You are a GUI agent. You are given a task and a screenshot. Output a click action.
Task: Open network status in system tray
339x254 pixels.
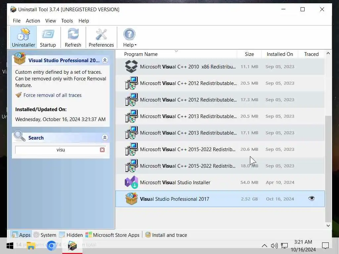pos(284,246)
